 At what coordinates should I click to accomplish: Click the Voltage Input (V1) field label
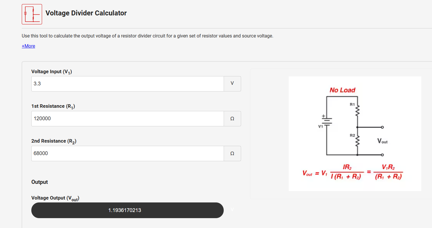click(51, 72)
